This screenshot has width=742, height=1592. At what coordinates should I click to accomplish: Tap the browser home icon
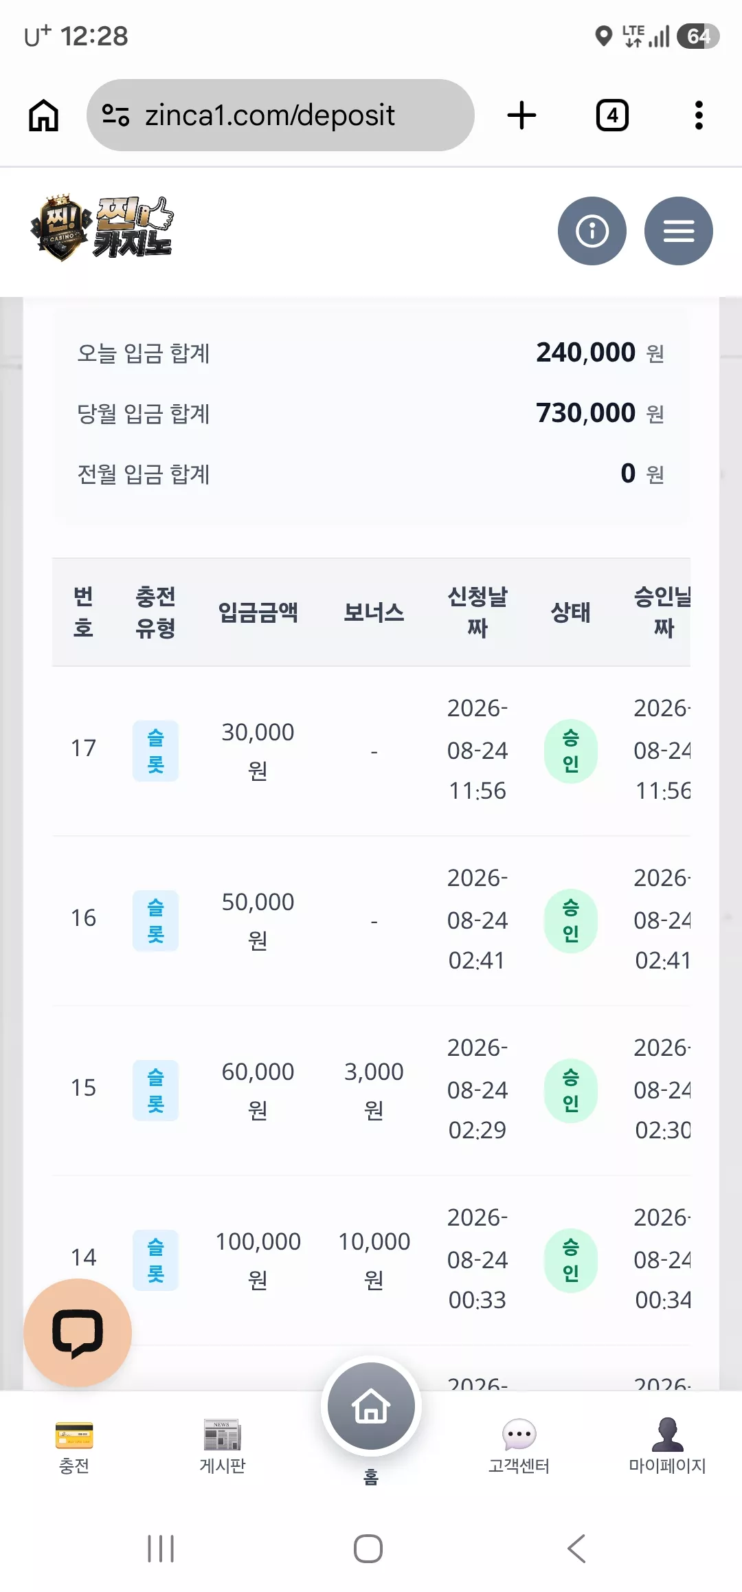(x=43, y=115)
